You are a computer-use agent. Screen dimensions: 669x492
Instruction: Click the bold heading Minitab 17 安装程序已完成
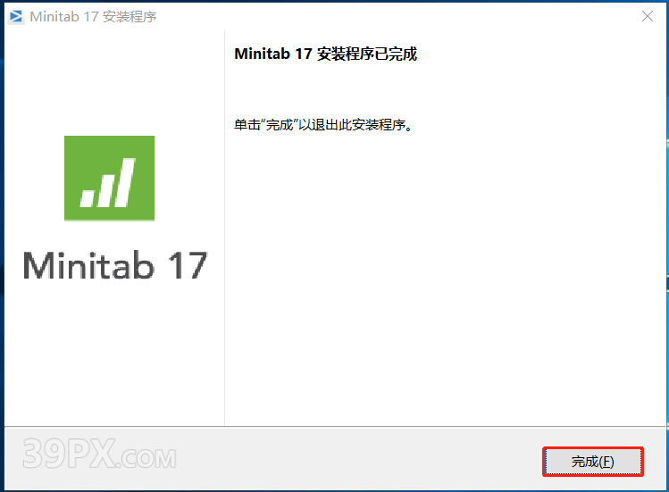(x=325, y=54)
